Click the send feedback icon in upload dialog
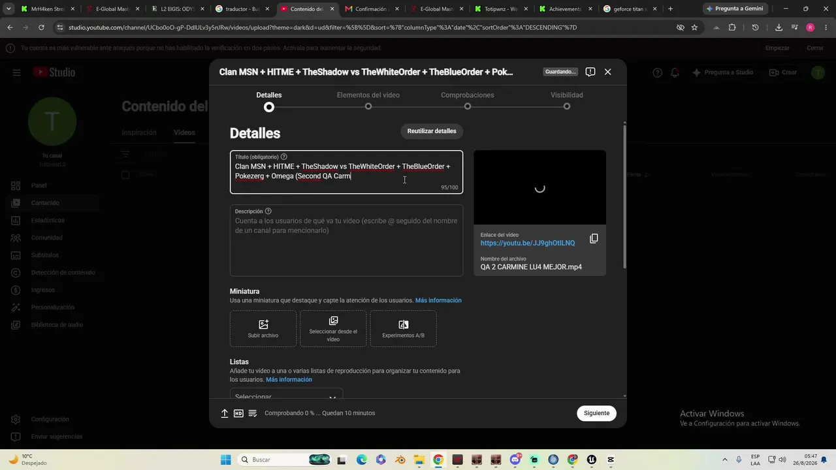836x470 pixels. pyautogui.click(x=590, y=72)
